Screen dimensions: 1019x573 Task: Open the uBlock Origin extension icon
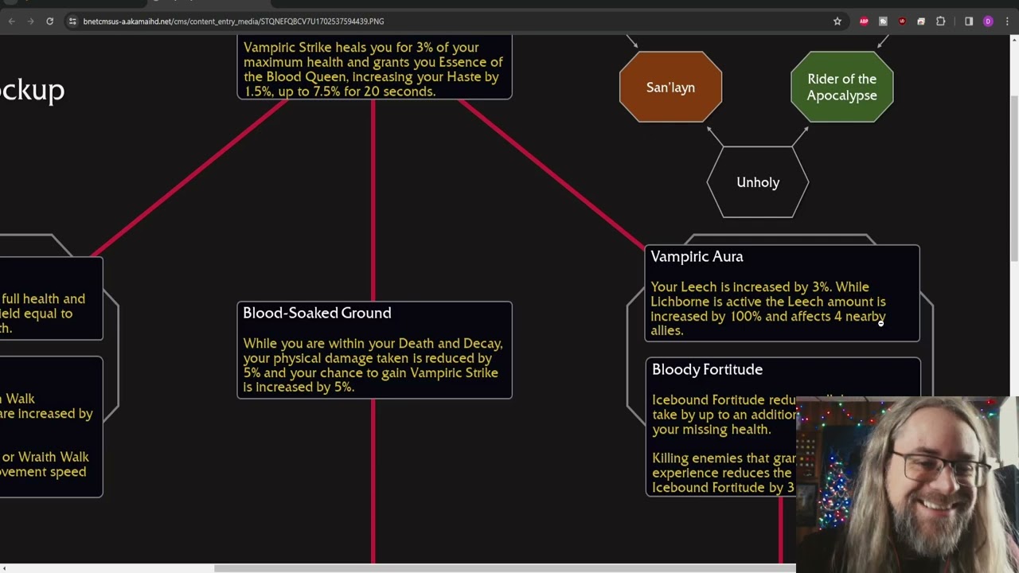point(902,21)
